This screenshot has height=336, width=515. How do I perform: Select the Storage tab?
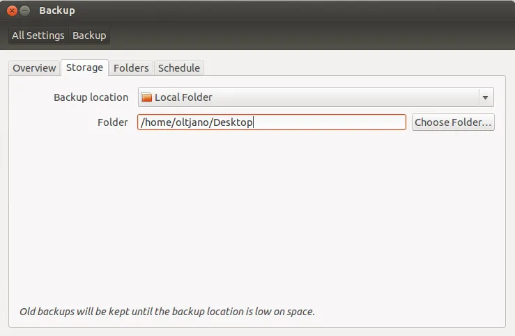(84, 67)
